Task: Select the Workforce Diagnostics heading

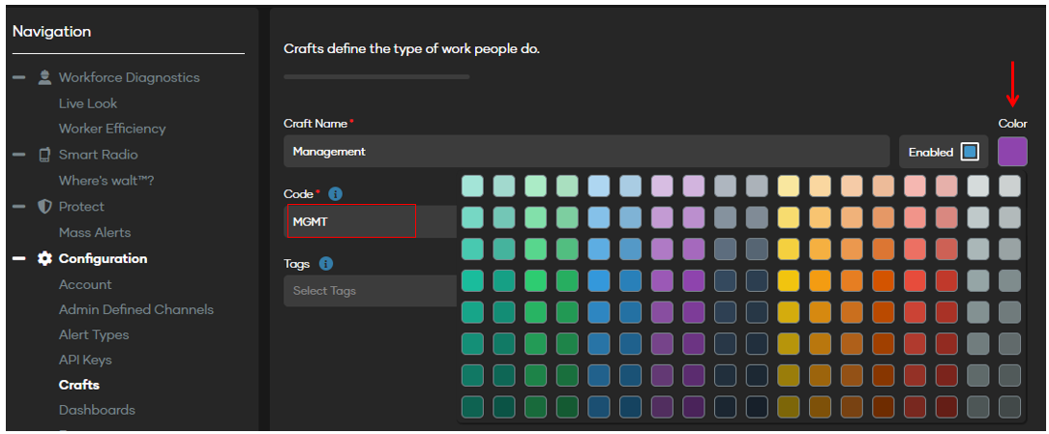Action: pyautogui.click(x=129, y=77)
